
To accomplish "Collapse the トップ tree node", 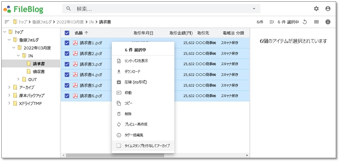I will pyautogui.click(x=5, y=32).
